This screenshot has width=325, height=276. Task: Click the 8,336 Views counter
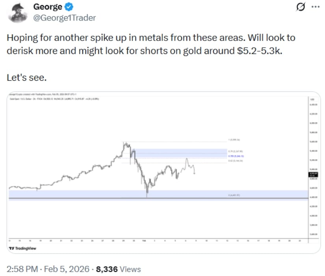point(119,269)
